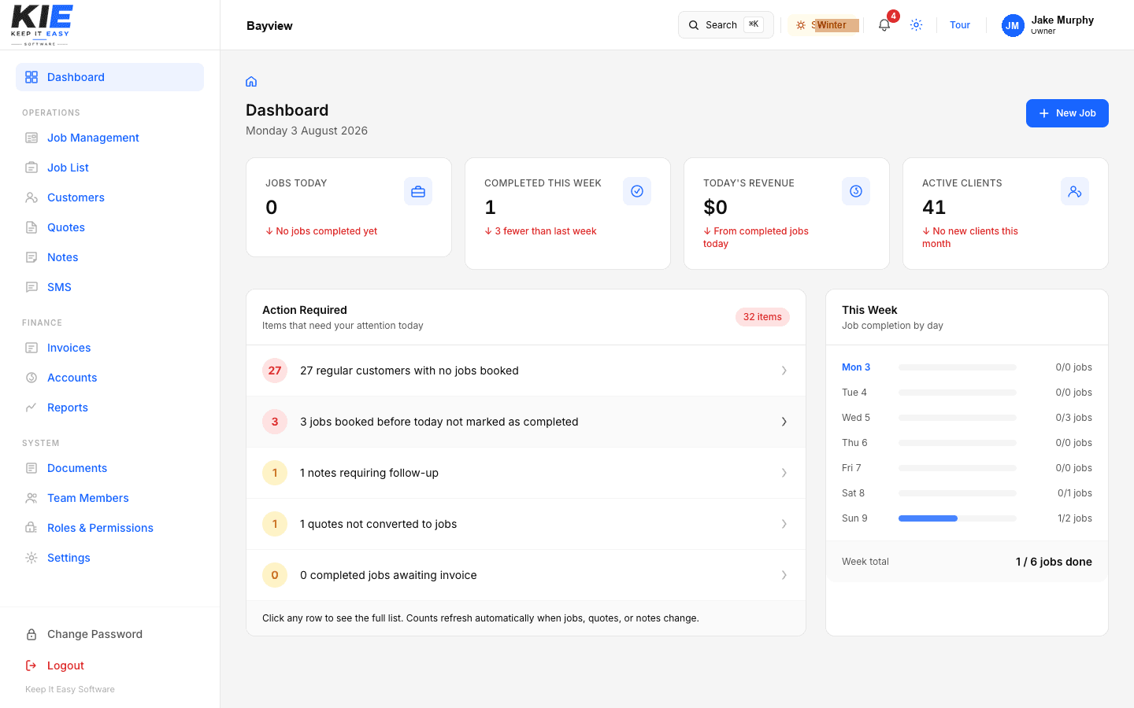Click the Notes sidebar icon
Image resolution: width=1134 pixels, height=708 pixels.
click(31, 257)
